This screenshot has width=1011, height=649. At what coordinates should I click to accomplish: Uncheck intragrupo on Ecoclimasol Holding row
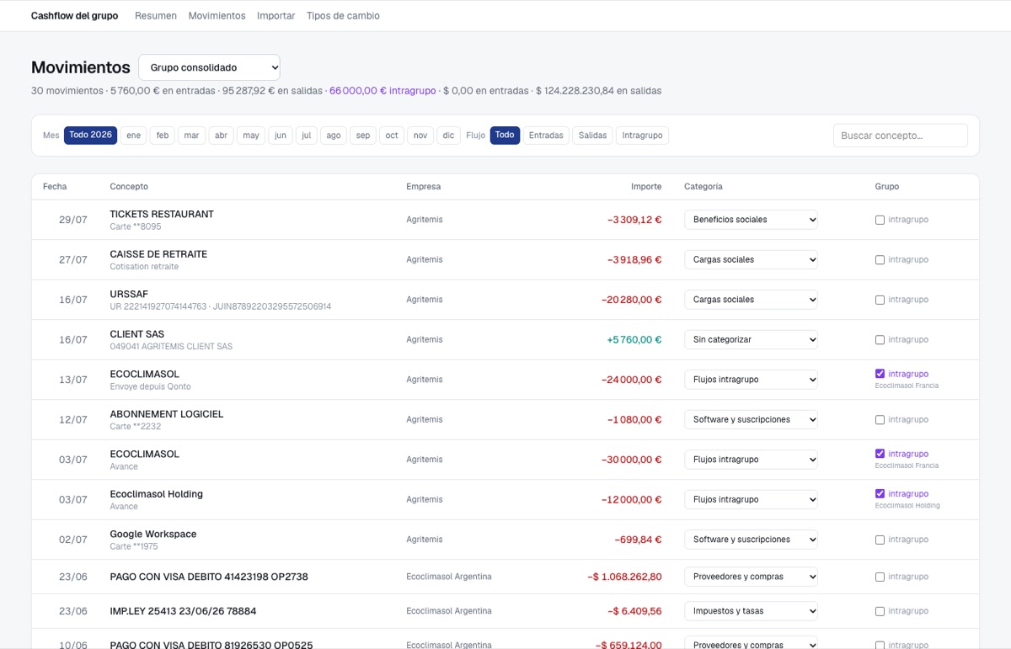tap(880, 494)
